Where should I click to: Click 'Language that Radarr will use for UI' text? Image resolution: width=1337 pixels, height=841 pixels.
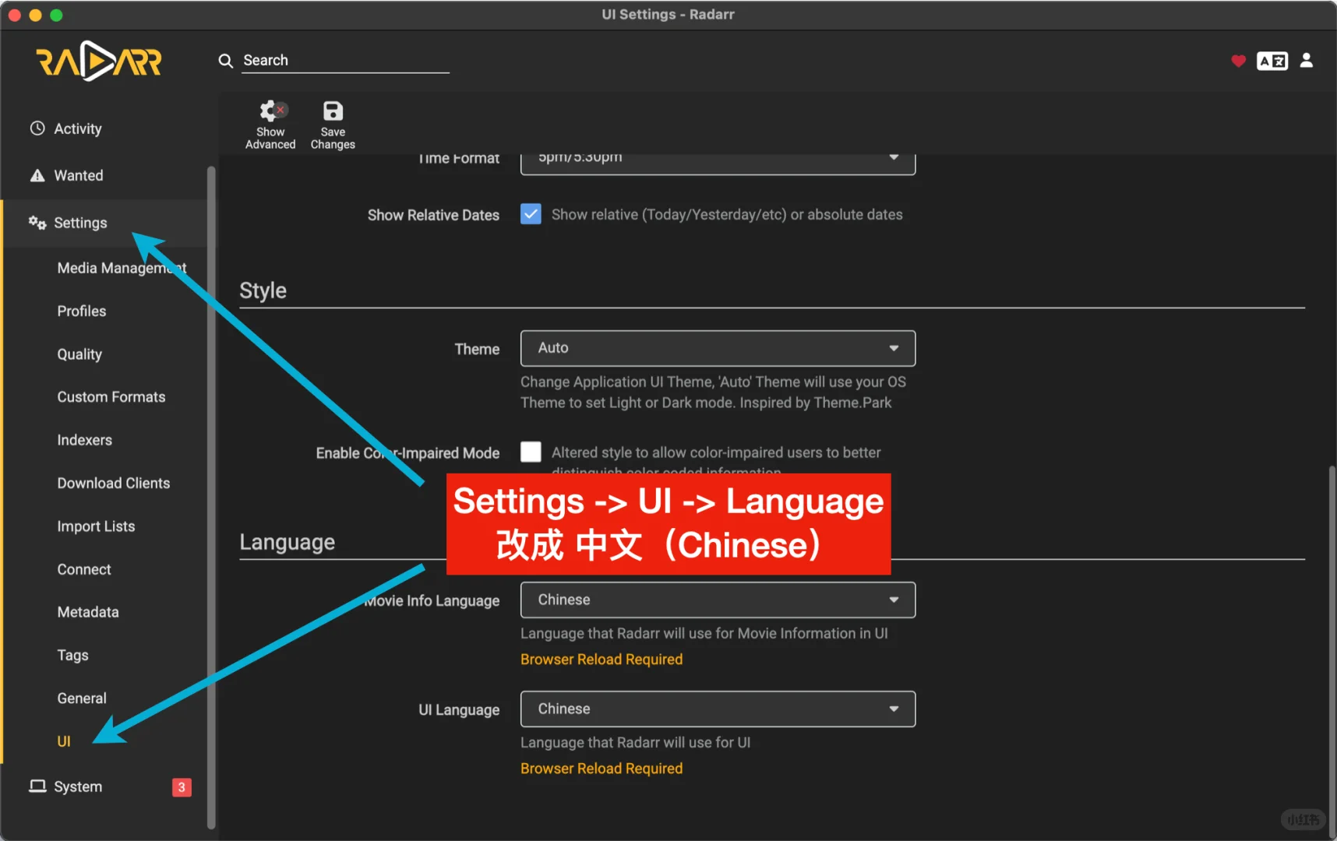pyautogui.click(x=636, y=743)
